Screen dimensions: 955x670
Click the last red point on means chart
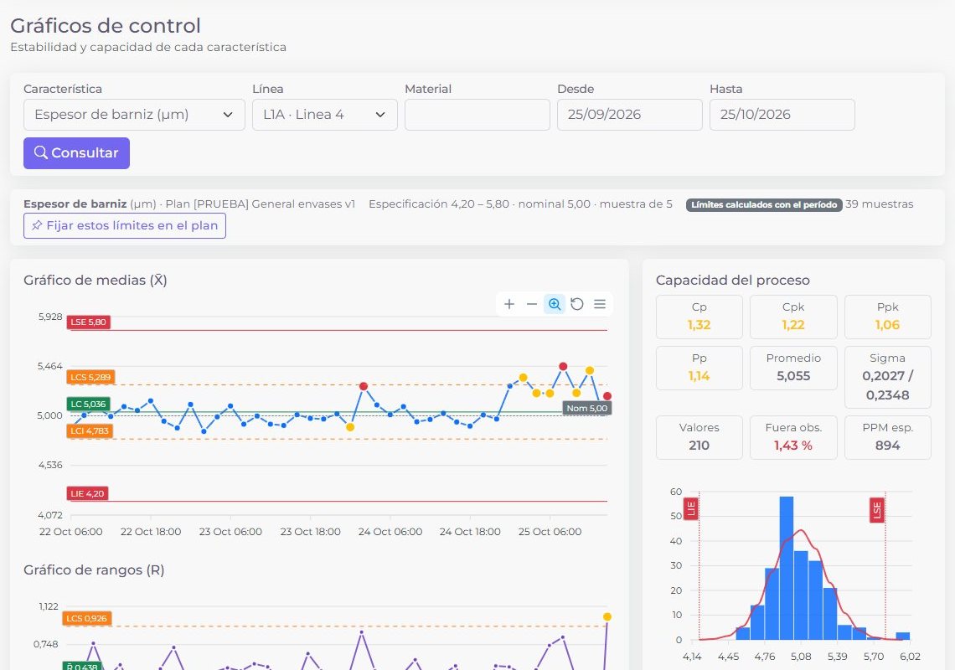pyautogui.click(x=607, y=396)
